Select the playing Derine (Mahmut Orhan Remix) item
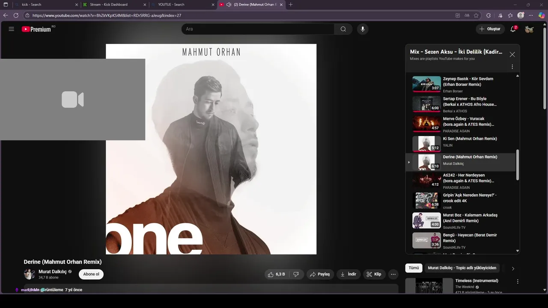The height and width of the screenshot is (308, 548). [461, 162]
